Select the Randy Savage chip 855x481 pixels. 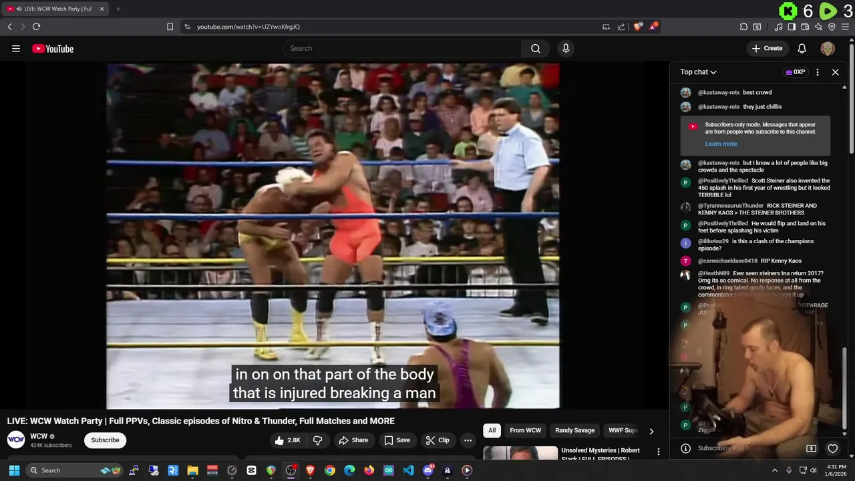[x=574, y=430]
